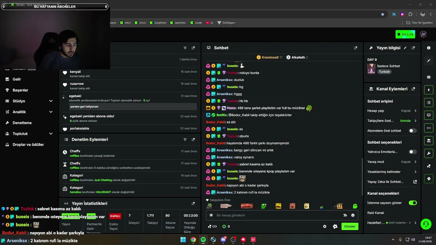Click the 7TV icon in message box
Screen dimensions: 436x245
tap(345, 215)
